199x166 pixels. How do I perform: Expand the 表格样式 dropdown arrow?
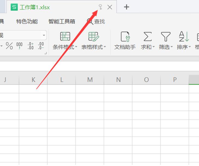[x=105, y=47]
